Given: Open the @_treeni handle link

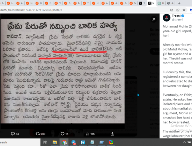Looking at the screenshot, I should tap(177, 19).
